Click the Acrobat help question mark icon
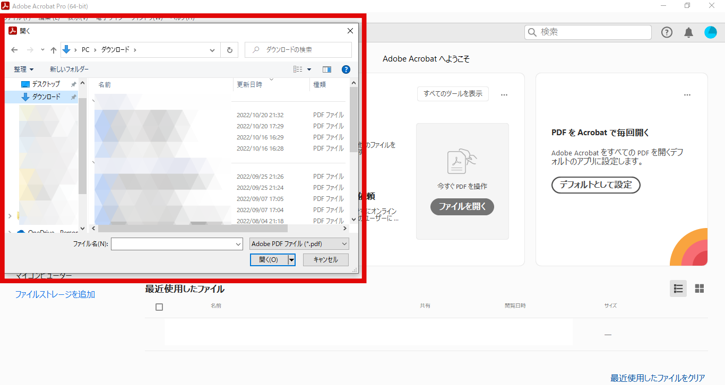Viewport: 725px width, 385px height. coord(667,32)
